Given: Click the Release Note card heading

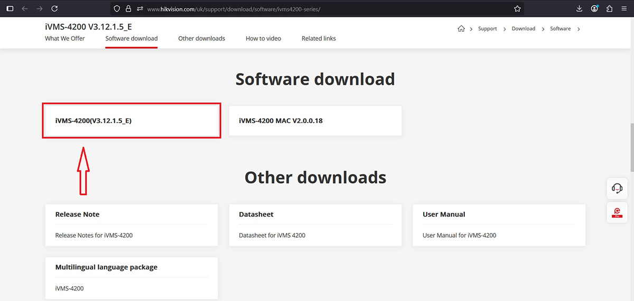Looking at the screenshot, I should (78, 214).
